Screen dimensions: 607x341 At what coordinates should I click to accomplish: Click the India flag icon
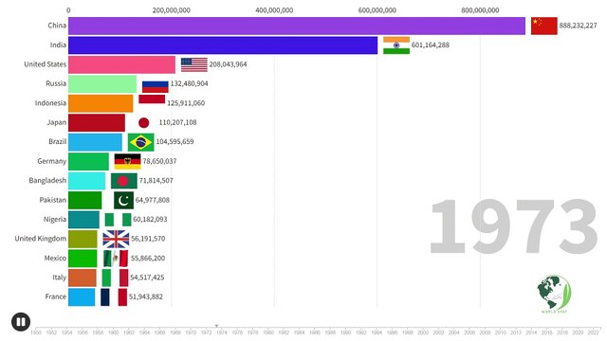click(x=396, y=45)
